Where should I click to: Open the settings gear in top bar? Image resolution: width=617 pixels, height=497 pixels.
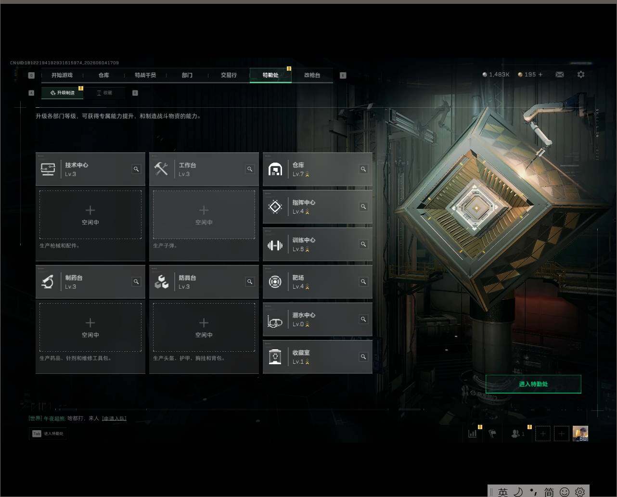click(581, 75)
